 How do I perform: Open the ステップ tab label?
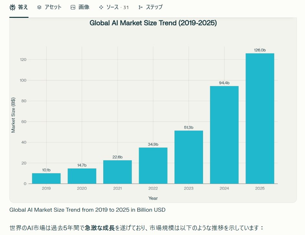coord(154,7)
